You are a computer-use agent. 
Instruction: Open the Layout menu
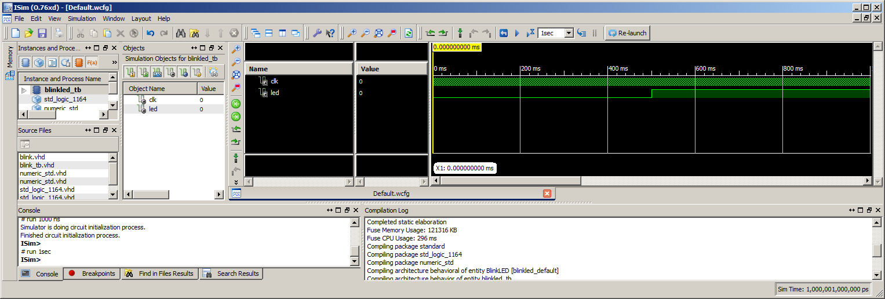click(x=141, y=19)
